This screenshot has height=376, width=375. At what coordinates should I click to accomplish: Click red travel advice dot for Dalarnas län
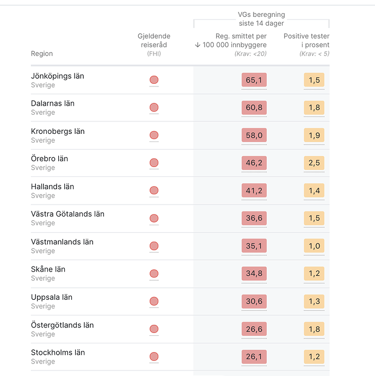coord(154,108)
